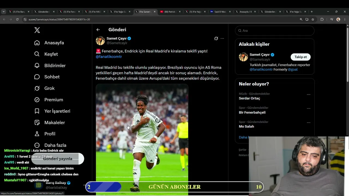Viewport: 349px width, 196px height.
Task: Open the Mo Salah trending topic
Action: pyautogui.click(x=246, y=126)
